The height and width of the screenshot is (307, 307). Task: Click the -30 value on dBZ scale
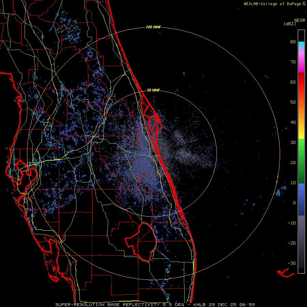[x=292, y=263]
